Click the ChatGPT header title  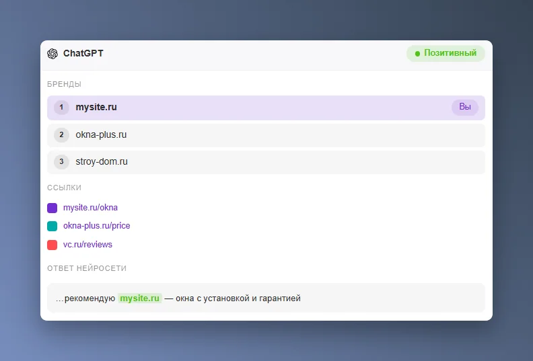point(83,53)
